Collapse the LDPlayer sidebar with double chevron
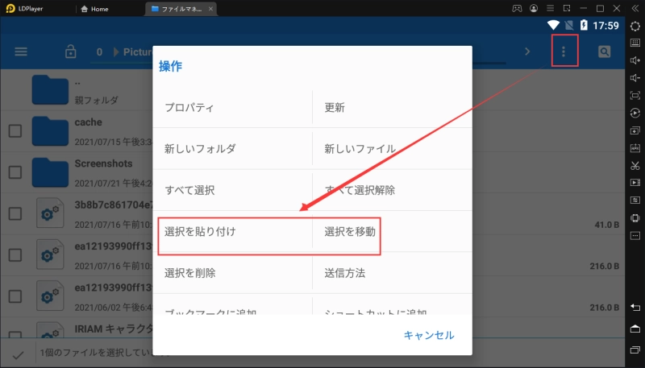This screenshot has width=645, height=368. [x=635, y=8]
